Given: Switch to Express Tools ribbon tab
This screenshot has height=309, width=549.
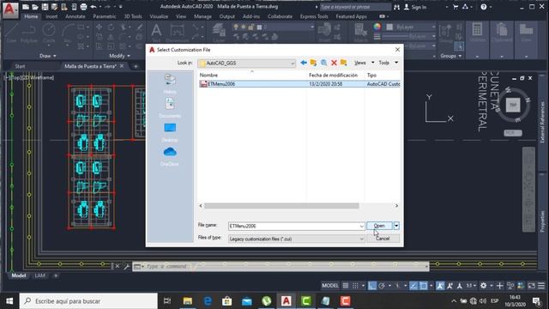Looking at the screenshot, I should point(314,16).
